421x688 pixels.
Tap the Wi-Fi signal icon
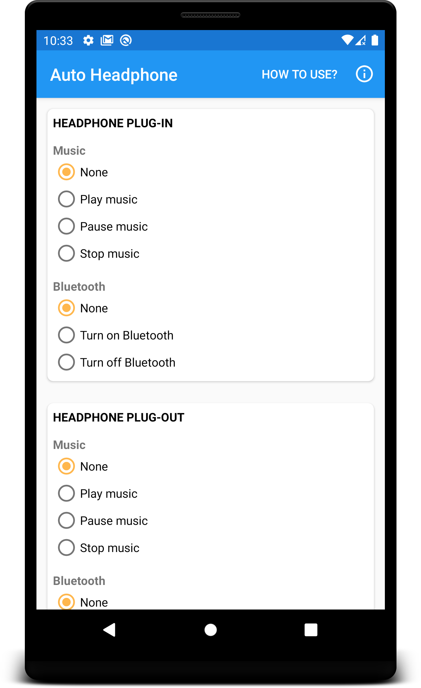coord(347,40)
